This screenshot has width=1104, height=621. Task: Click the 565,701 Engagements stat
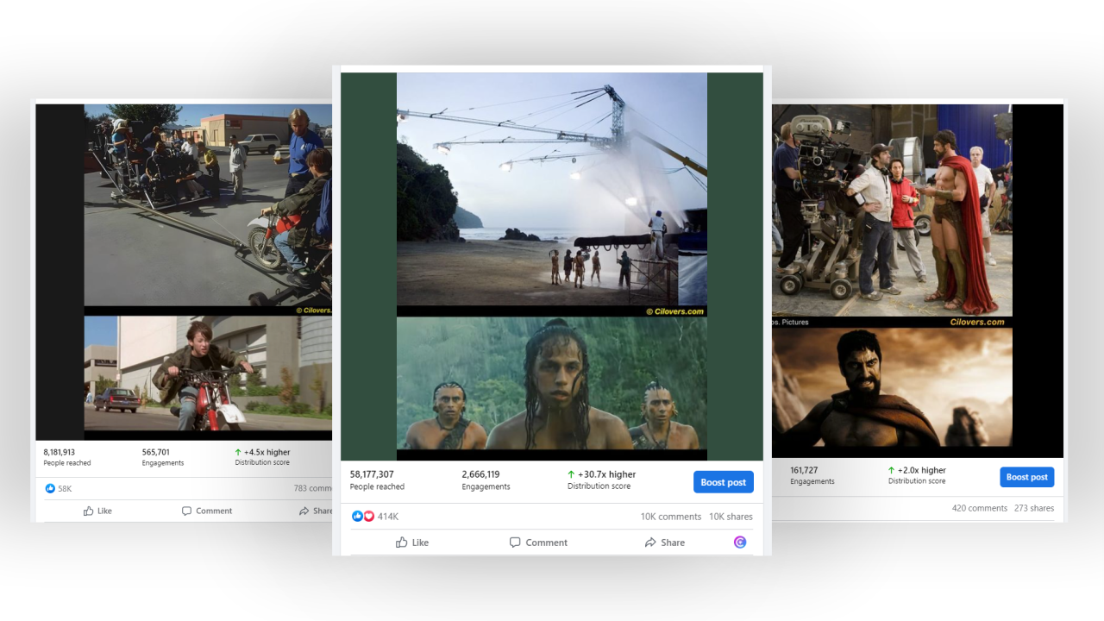coord(163,457)
